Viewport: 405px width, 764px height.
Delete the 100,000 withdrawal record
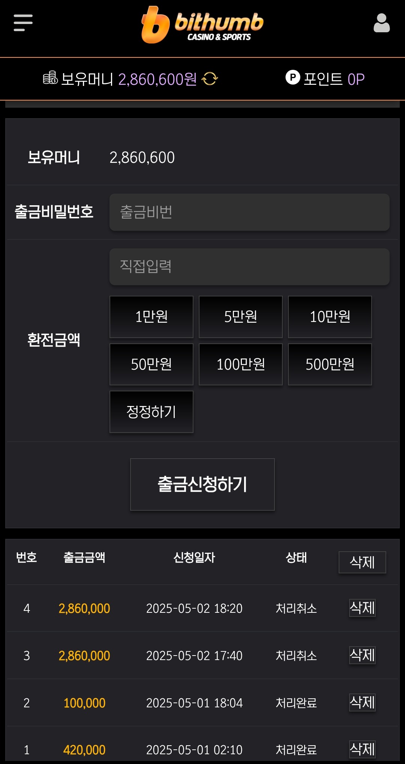[x=362, y=702]
